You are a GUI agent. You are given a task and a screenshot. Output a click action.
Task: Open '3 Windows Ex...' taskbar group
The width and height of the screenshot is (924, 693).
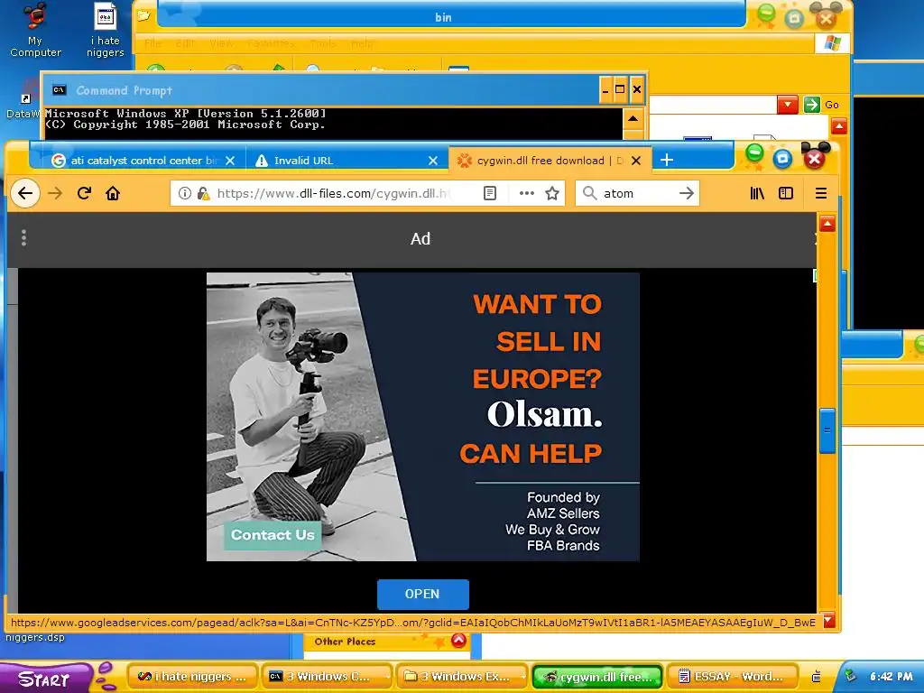pyautogui.click(x=460, y=677)
